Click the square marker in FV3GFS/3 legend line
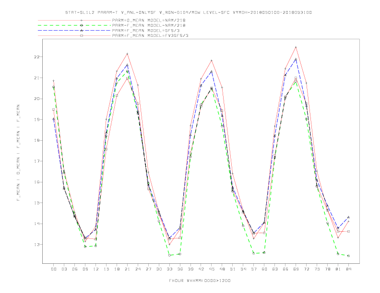The image size is (380, 293). click(82, 35)
